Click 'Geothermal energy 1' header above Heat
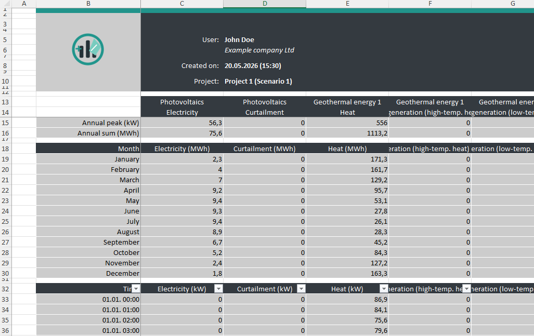Viewport: 534px width, 336px height. point(347,102)
